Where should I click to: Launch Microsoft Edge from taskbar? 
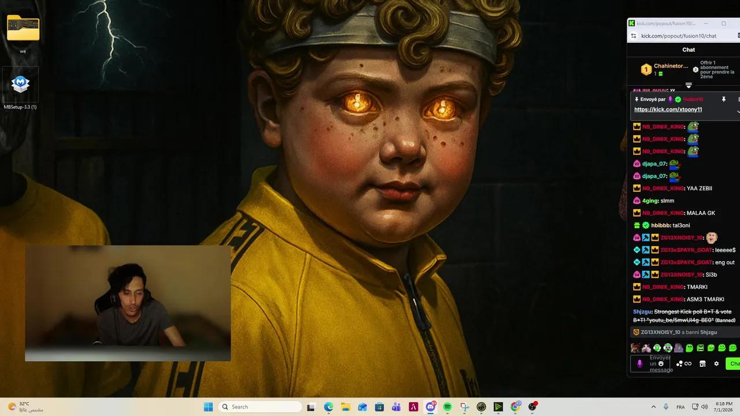(328, 407)
